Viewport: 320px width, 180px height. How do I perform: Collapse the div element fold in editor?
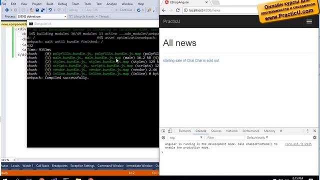point(15,29)
